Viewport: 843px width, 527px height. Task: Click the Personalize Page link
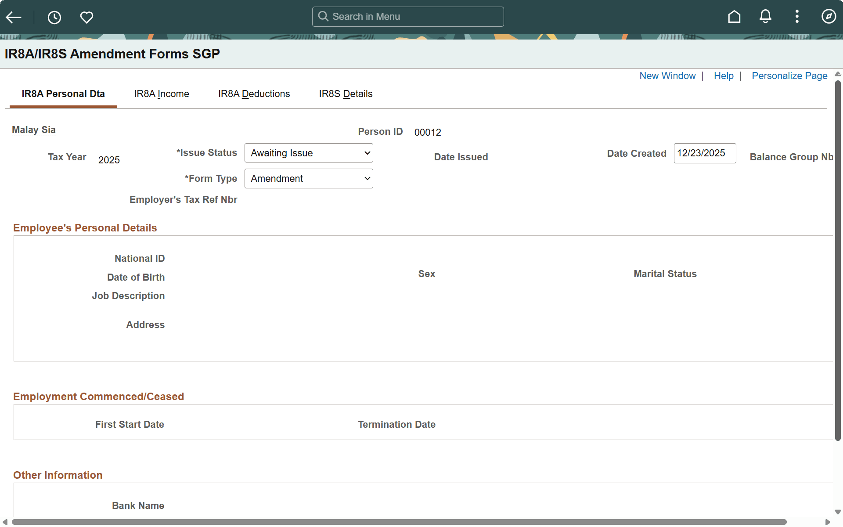click(x=789, y=76)
